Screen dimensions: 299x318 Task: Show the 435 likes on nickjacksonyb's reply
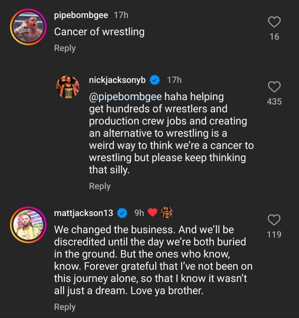pyautogui.click(x=274, y=101)
